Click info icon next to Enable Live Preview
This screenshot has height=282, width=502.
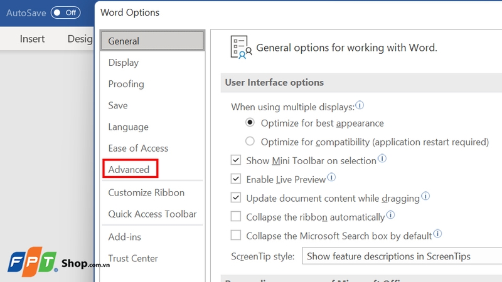tap(332, 178)
